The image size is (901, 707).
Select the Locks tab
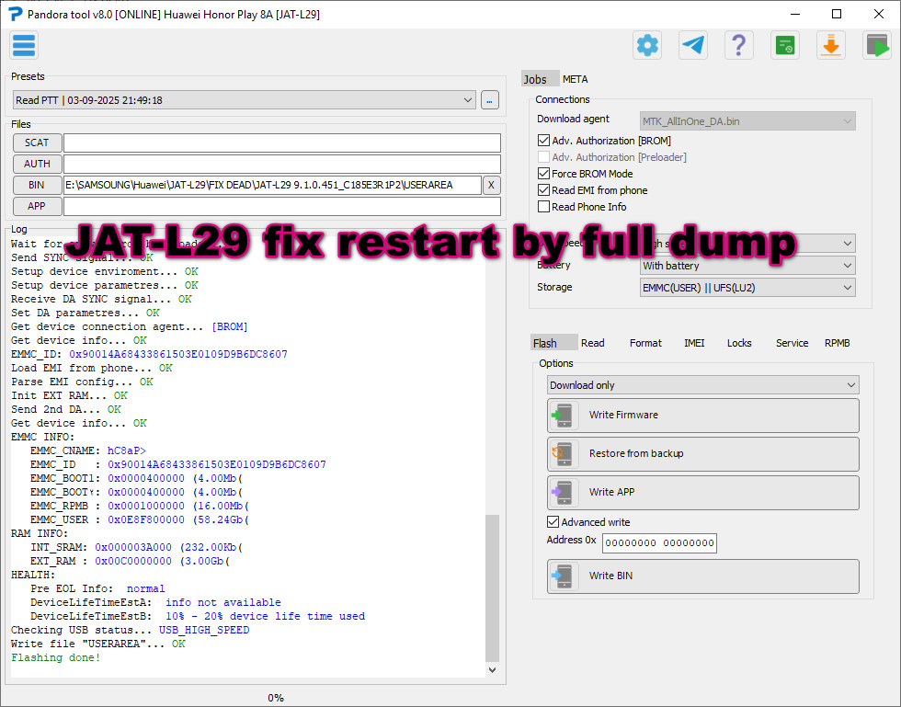click(739, 343)
